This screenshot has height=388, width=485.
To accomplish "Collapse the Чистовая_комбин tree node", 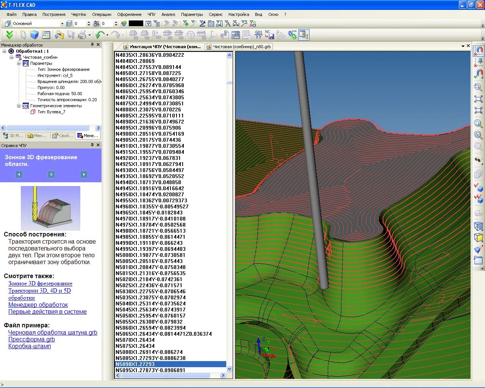I will click(12, 57).
